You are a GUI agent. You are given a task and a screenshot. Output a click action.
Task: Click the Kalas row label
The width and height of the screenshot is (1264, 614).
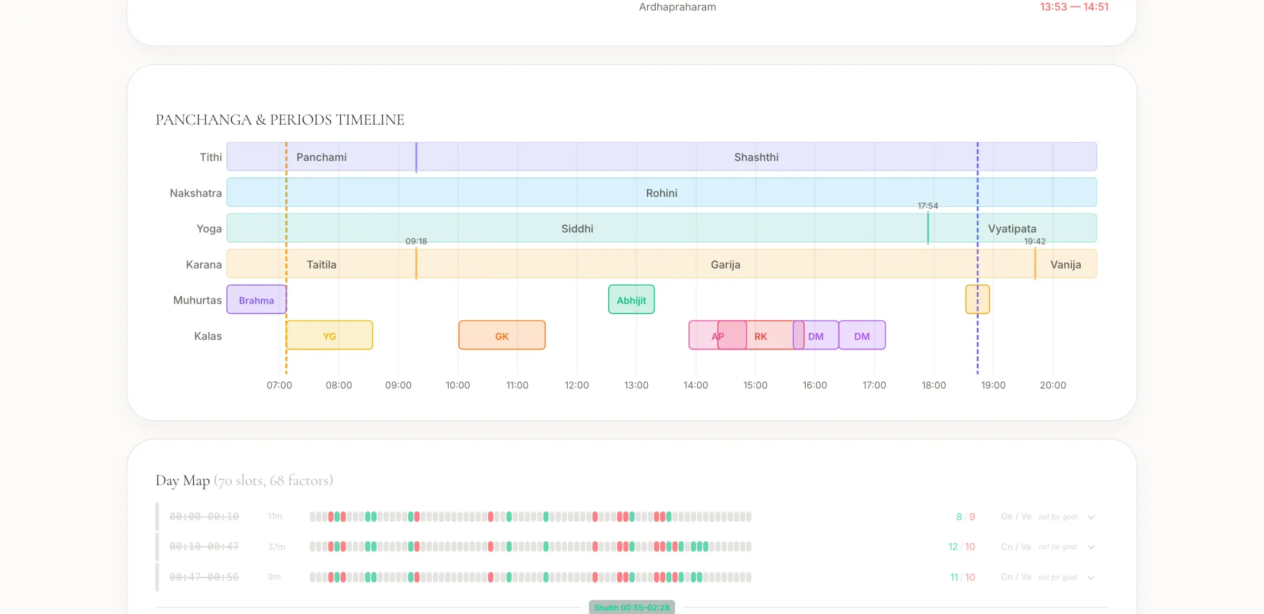(208, 336)
